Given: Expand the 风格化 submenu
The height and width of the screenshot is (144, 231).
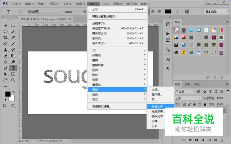Looking at the screenshot, I should pyautogui.click(x=118, y=55).
